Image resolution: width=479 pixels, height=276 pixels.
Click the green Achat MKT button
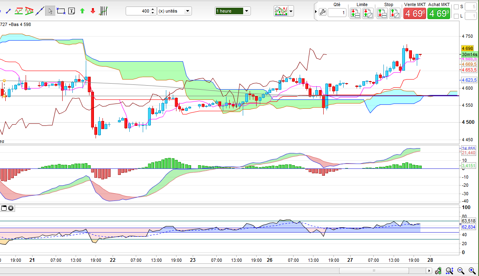(439, 13)
